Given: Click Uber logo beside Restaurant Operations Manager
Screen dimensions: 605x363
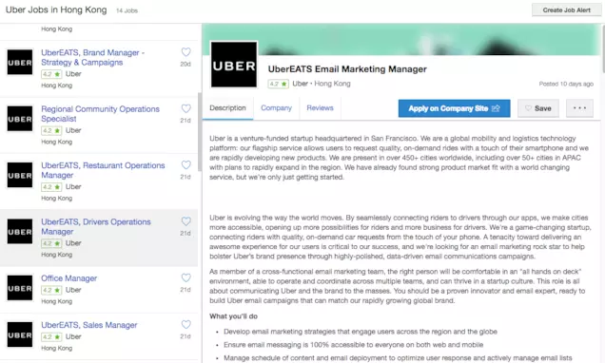Looking at the screenshot, I should [20, 176].
